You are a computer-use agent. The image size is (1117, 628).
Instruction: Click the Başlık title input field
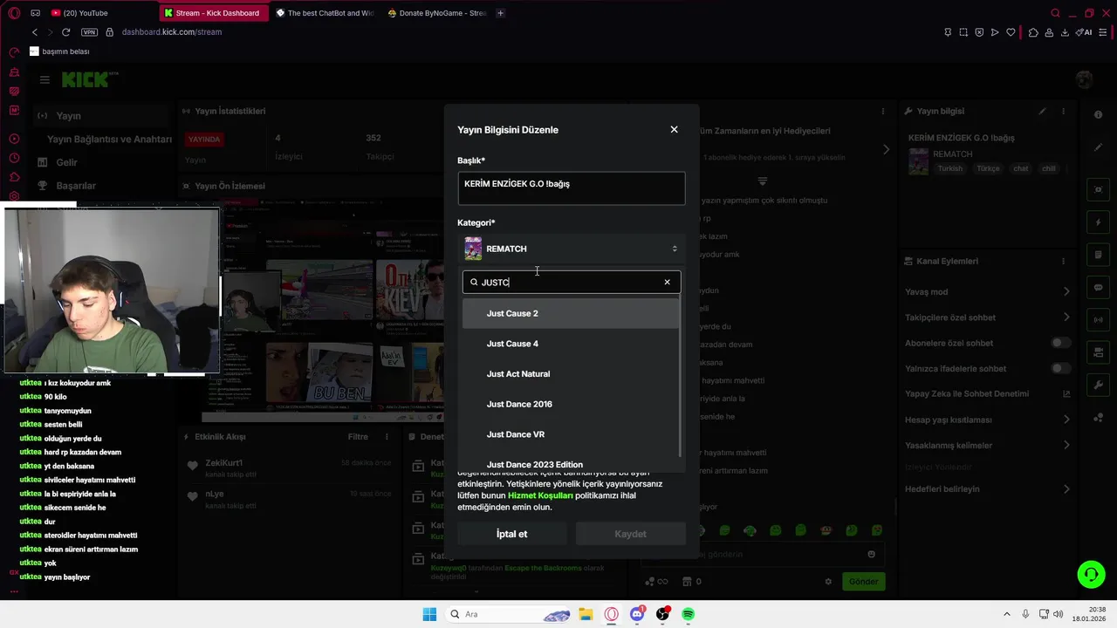tap(571, 188)
